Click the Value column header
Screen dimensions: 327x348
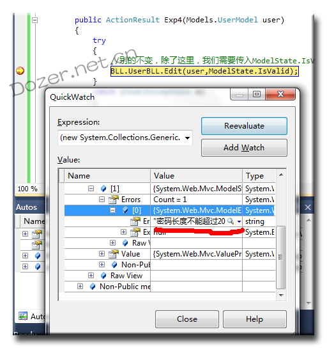(197, 176)
